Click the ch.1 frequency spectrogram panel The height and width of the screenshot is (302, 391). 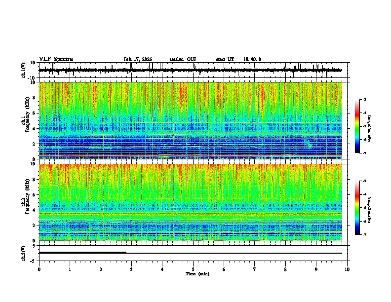(191, 120)
